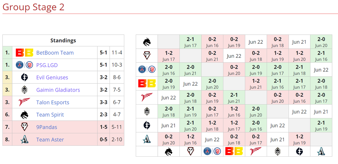This screenshot has height=164, width=338.
Task: Open the PSG.LGD team link
Action: [x=47, y=65]
